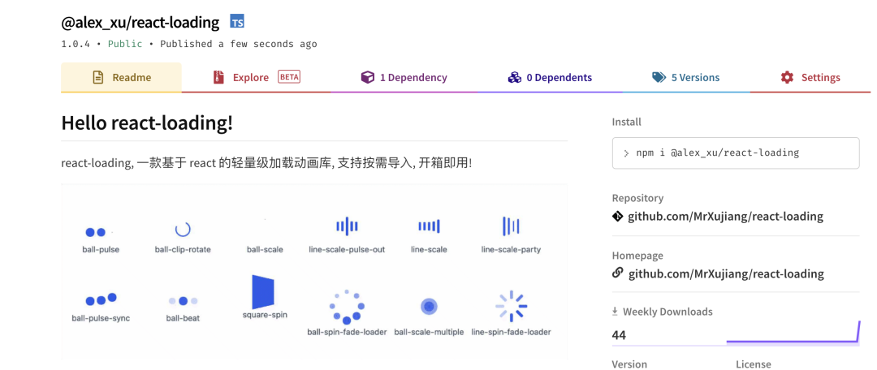
Task: Click the Explore zip file icon
Action: point(218,78)
